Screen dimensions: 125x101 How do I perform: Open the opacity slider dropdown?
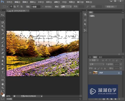121,64
